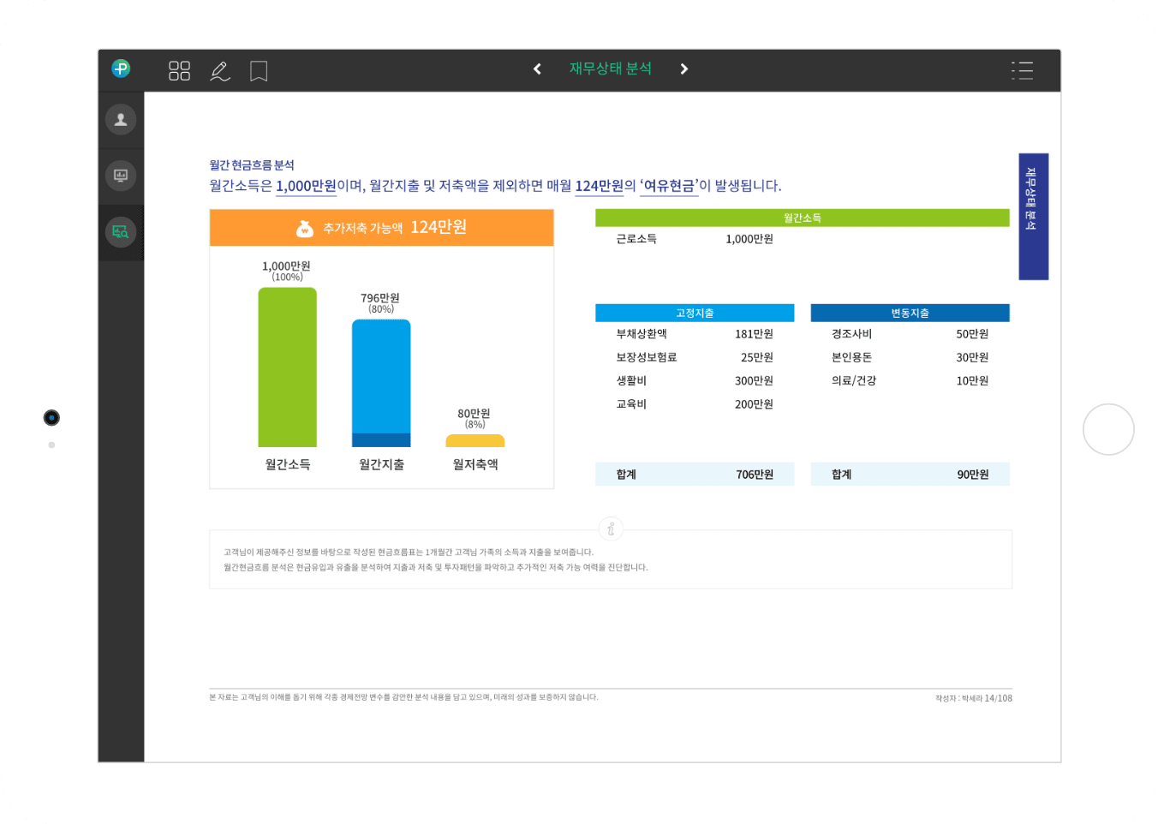Screen dimensions: 1158x824
Task: Open the four-square grid view icon
Action: [x=179, y=70]
